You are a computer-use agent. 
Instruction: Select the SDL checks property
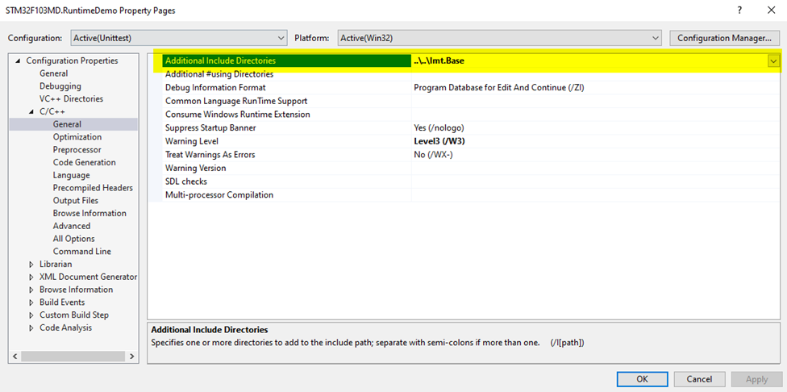click(287, 181)
